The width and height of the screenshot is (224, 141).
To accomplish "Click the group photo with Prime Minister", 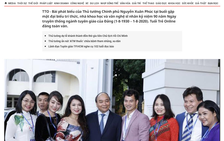I will coord(112,100).
